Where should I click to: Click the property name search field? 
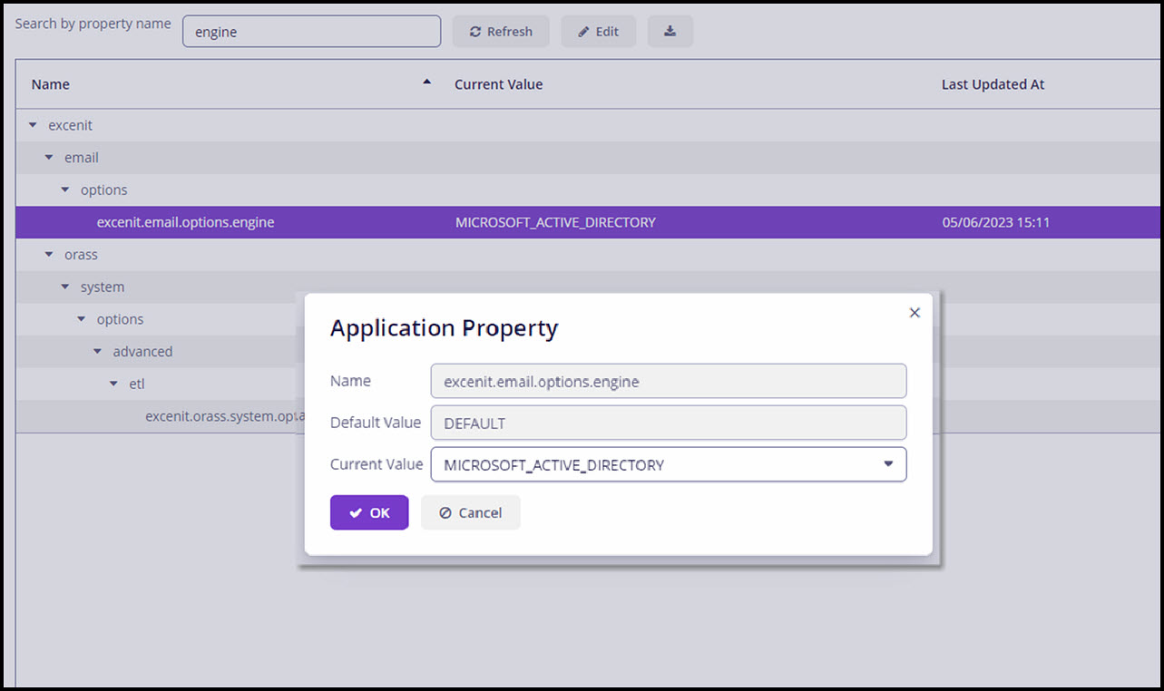click(x=311, y=31)
